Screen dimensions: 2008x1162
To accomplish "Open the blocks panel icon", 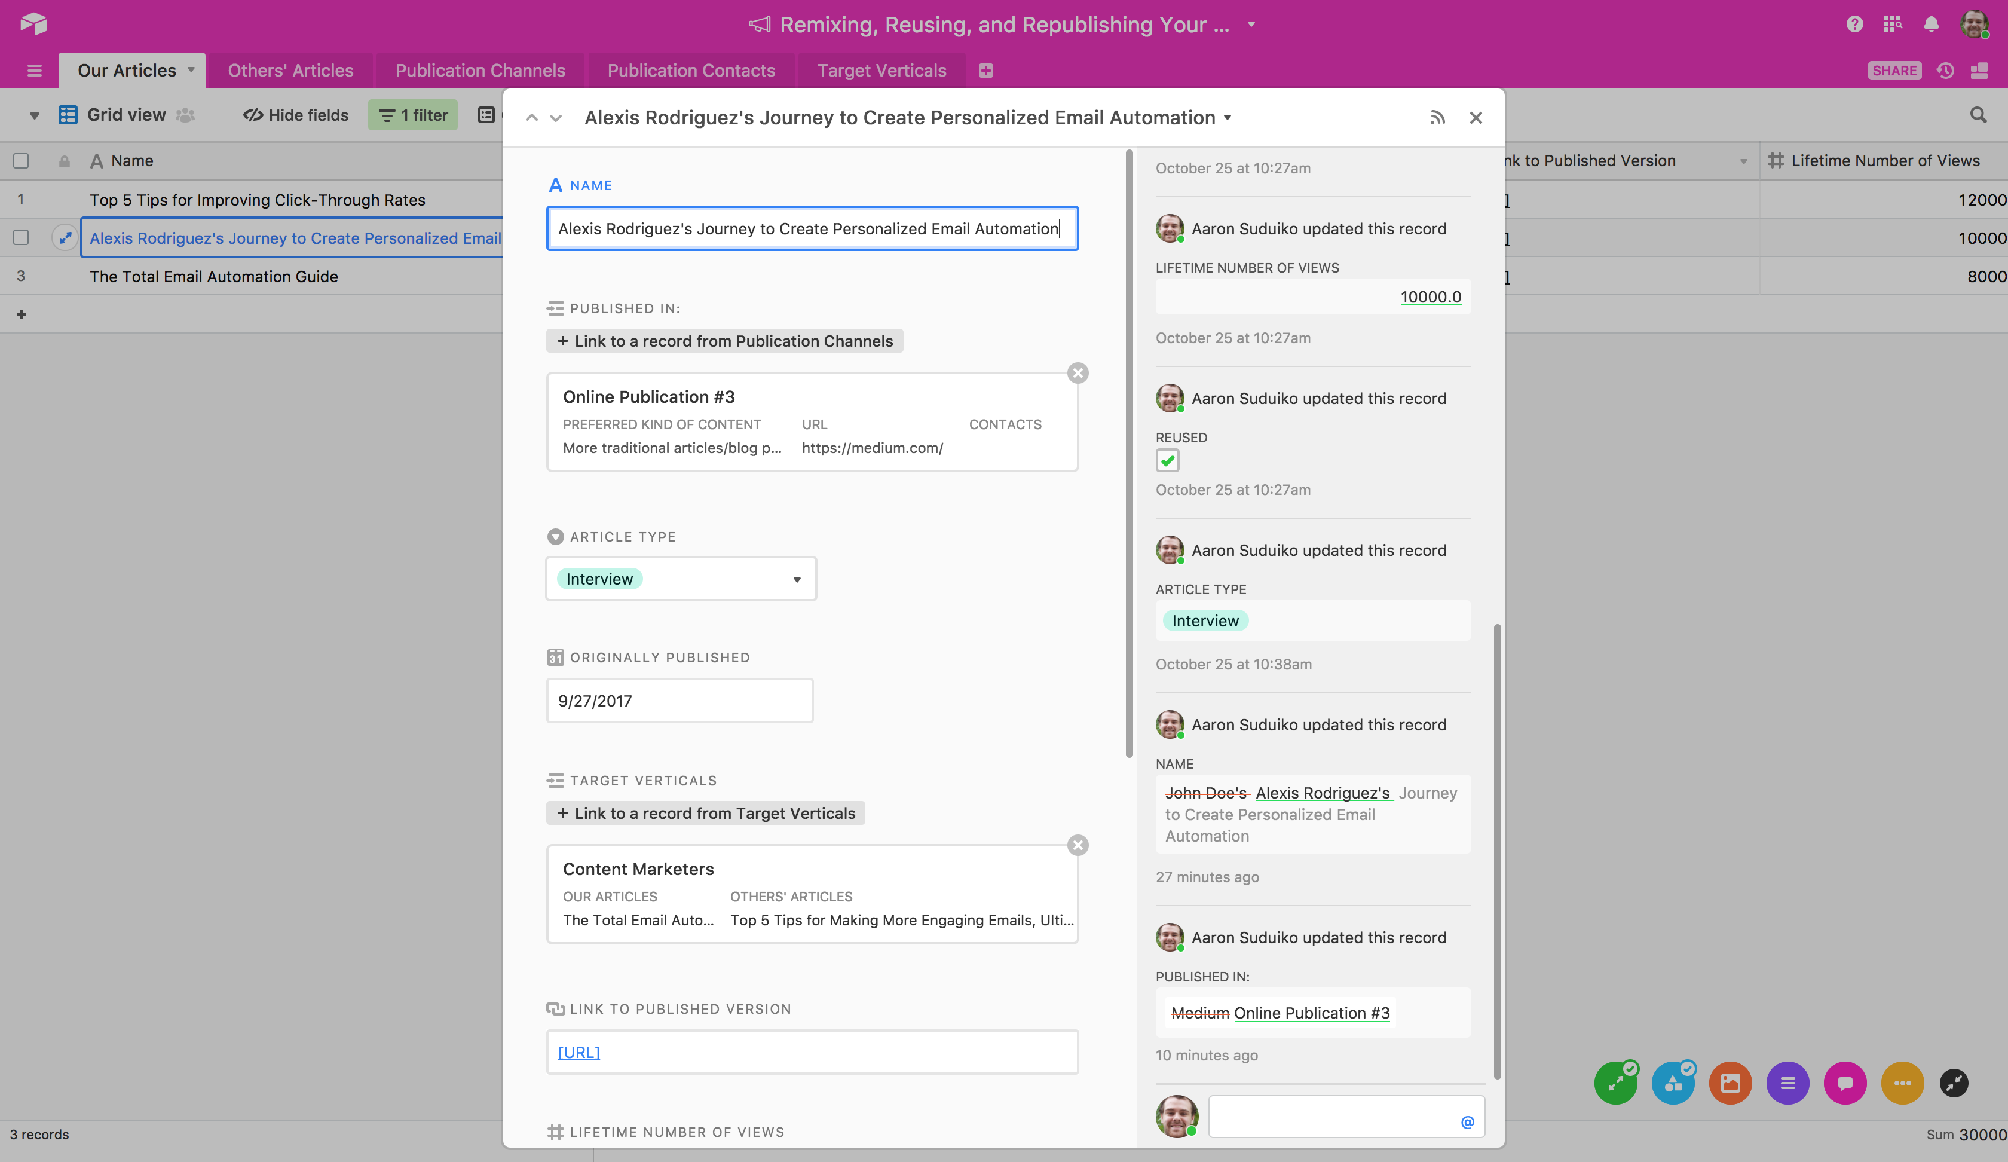I will 1979,70.
